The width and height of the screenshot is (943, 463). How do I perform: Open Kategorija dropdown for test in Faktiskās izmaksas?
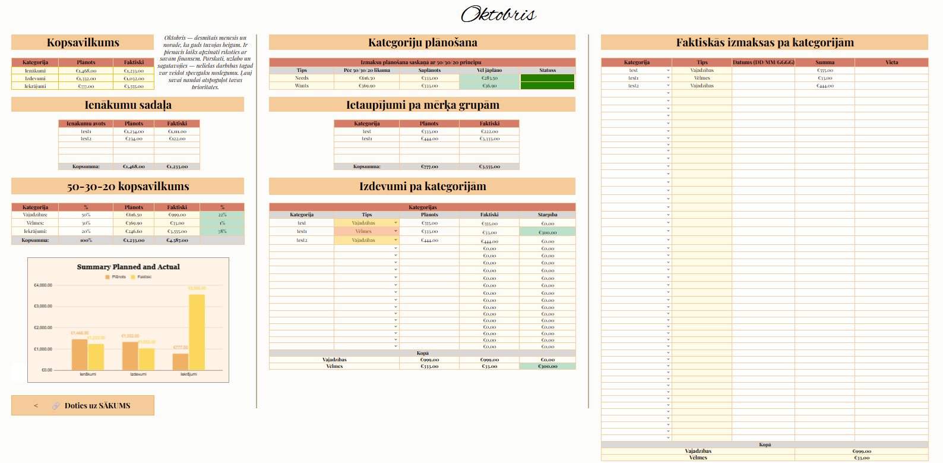coord(668,70)
